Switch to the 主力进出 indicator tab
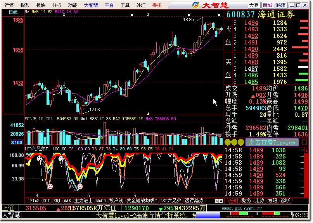The height and width of the screenshot is (223, 313). coord(83,201)
